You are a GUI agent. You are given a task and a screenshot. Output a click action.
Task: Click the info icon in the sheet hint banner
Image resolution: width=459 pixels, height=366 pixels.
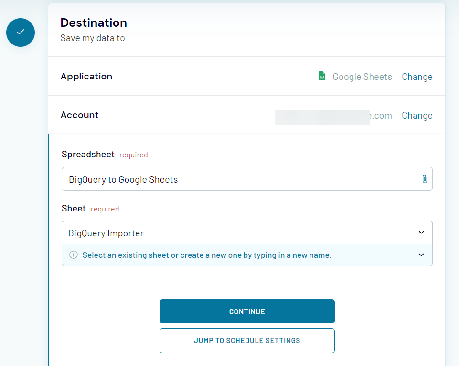tap(73, 255)
